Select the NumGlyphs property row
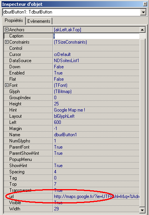Screen dimensions: 149x215 tap(72, 141)
